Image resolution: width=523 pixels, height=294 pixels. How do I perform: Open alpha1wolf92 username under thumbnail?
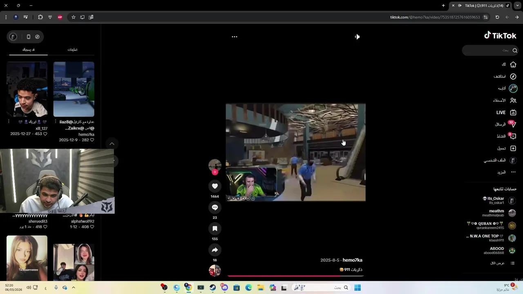tap(83, 221)
